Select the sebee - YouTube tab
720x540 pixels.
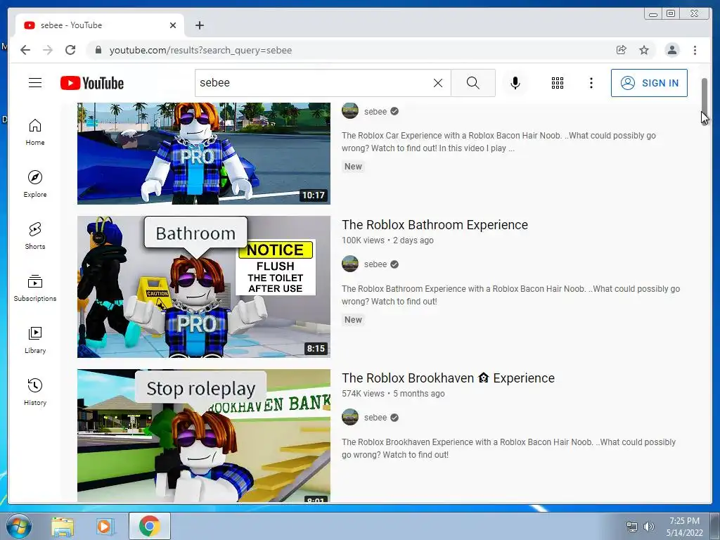click(x=98, y=25)
